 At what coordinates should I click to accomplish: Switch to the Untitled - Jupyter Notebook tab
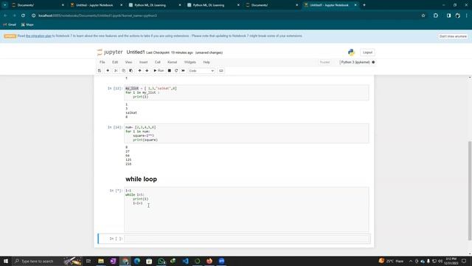[96, 5]
